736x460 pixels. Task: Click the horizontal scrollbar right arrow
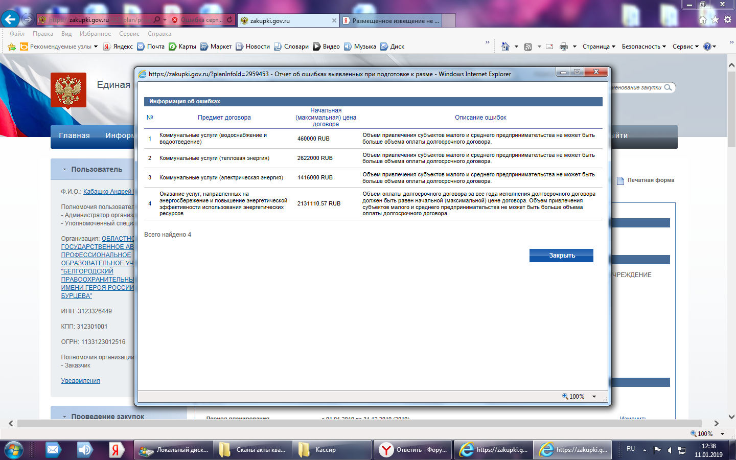[716, 423]
